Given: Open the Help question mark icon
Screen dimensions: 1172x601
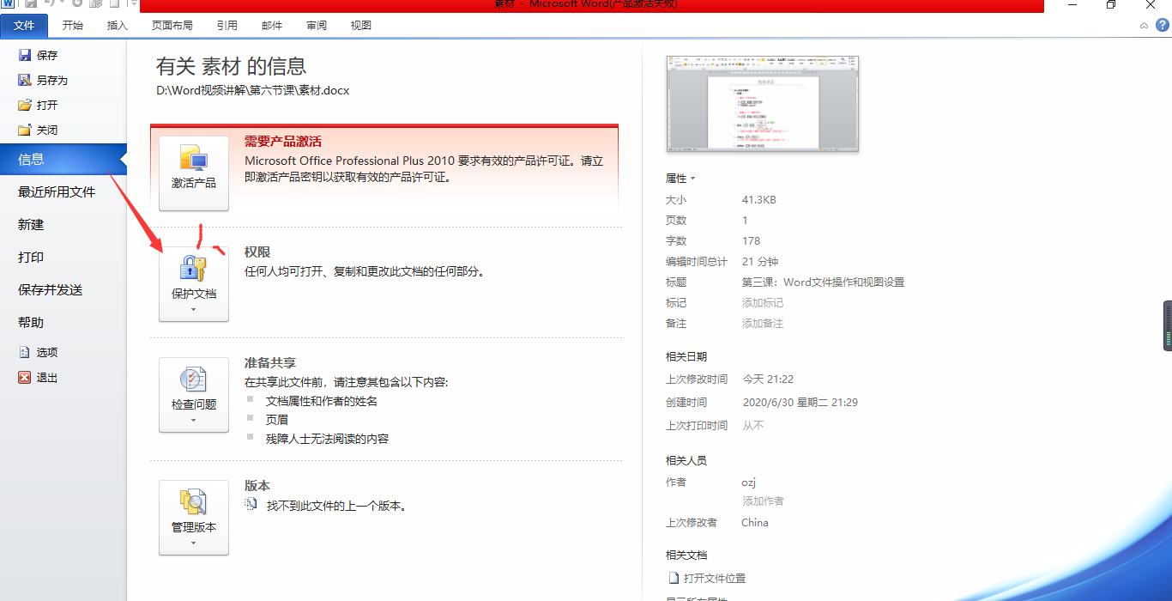Looking at the screenshot, I should 1164,25.
